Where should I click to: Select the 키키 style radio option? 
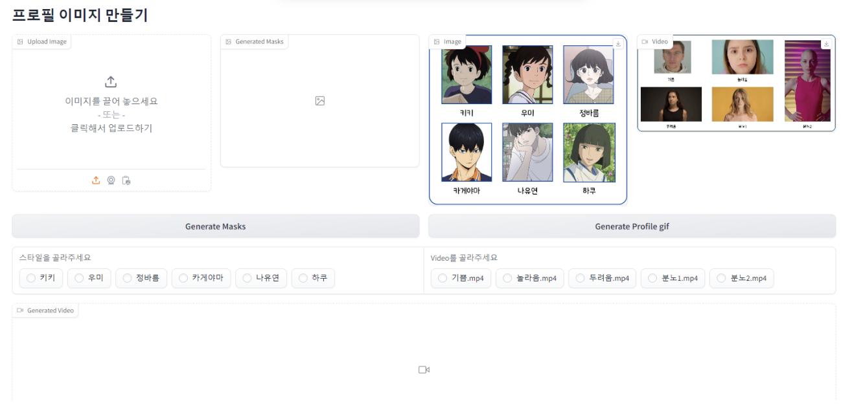41,278
